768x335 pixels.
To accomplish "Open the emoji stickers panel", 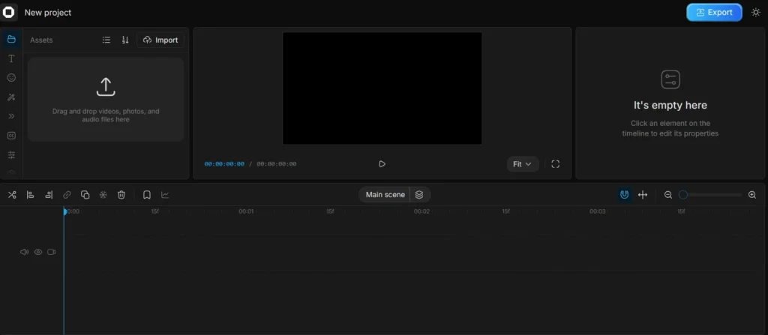I will 11,78.
